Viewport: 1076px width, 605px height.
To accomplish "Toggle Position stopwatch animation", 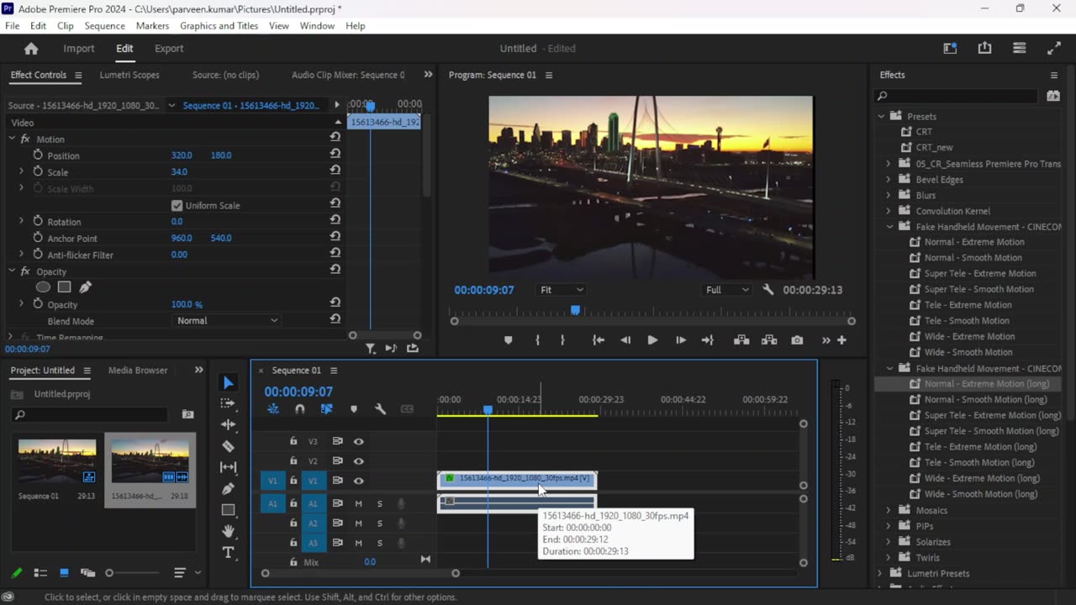I will click(37, 155).
